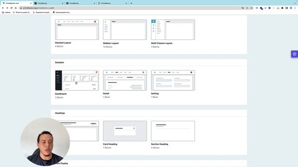This screenshot has width=298, height=167.
Task: Switch to the tab with shield outline favicon
Action: point(112,3)
